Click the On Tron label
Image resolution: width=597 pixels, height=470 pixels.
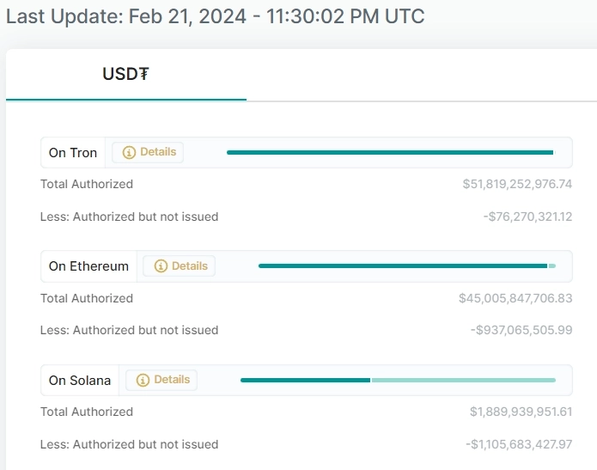pos(73,153)
